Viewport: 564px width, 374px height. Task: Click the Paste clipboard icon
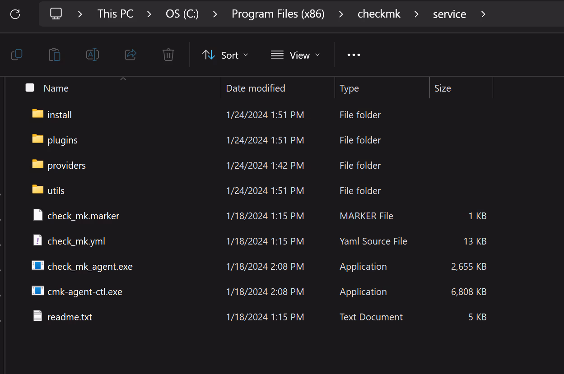(x=55, y=55)
